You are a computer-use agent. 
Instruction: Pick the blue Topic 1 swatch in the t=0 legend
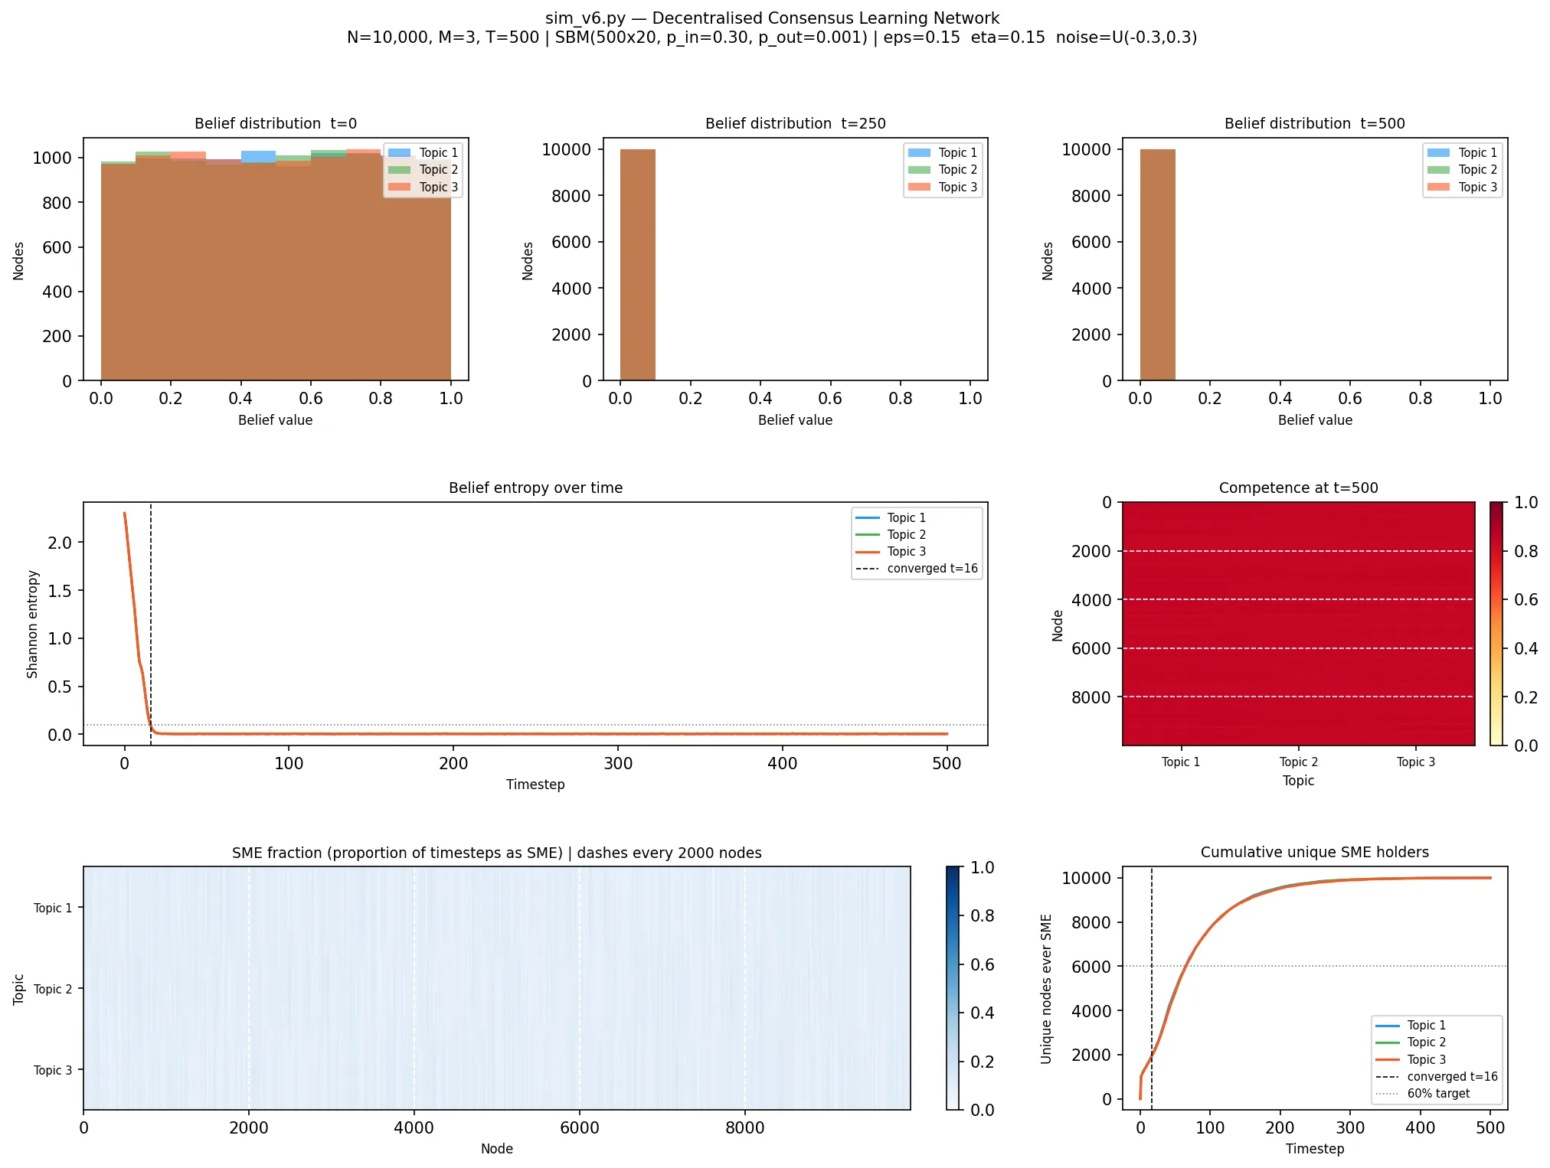tap(399, 152)
